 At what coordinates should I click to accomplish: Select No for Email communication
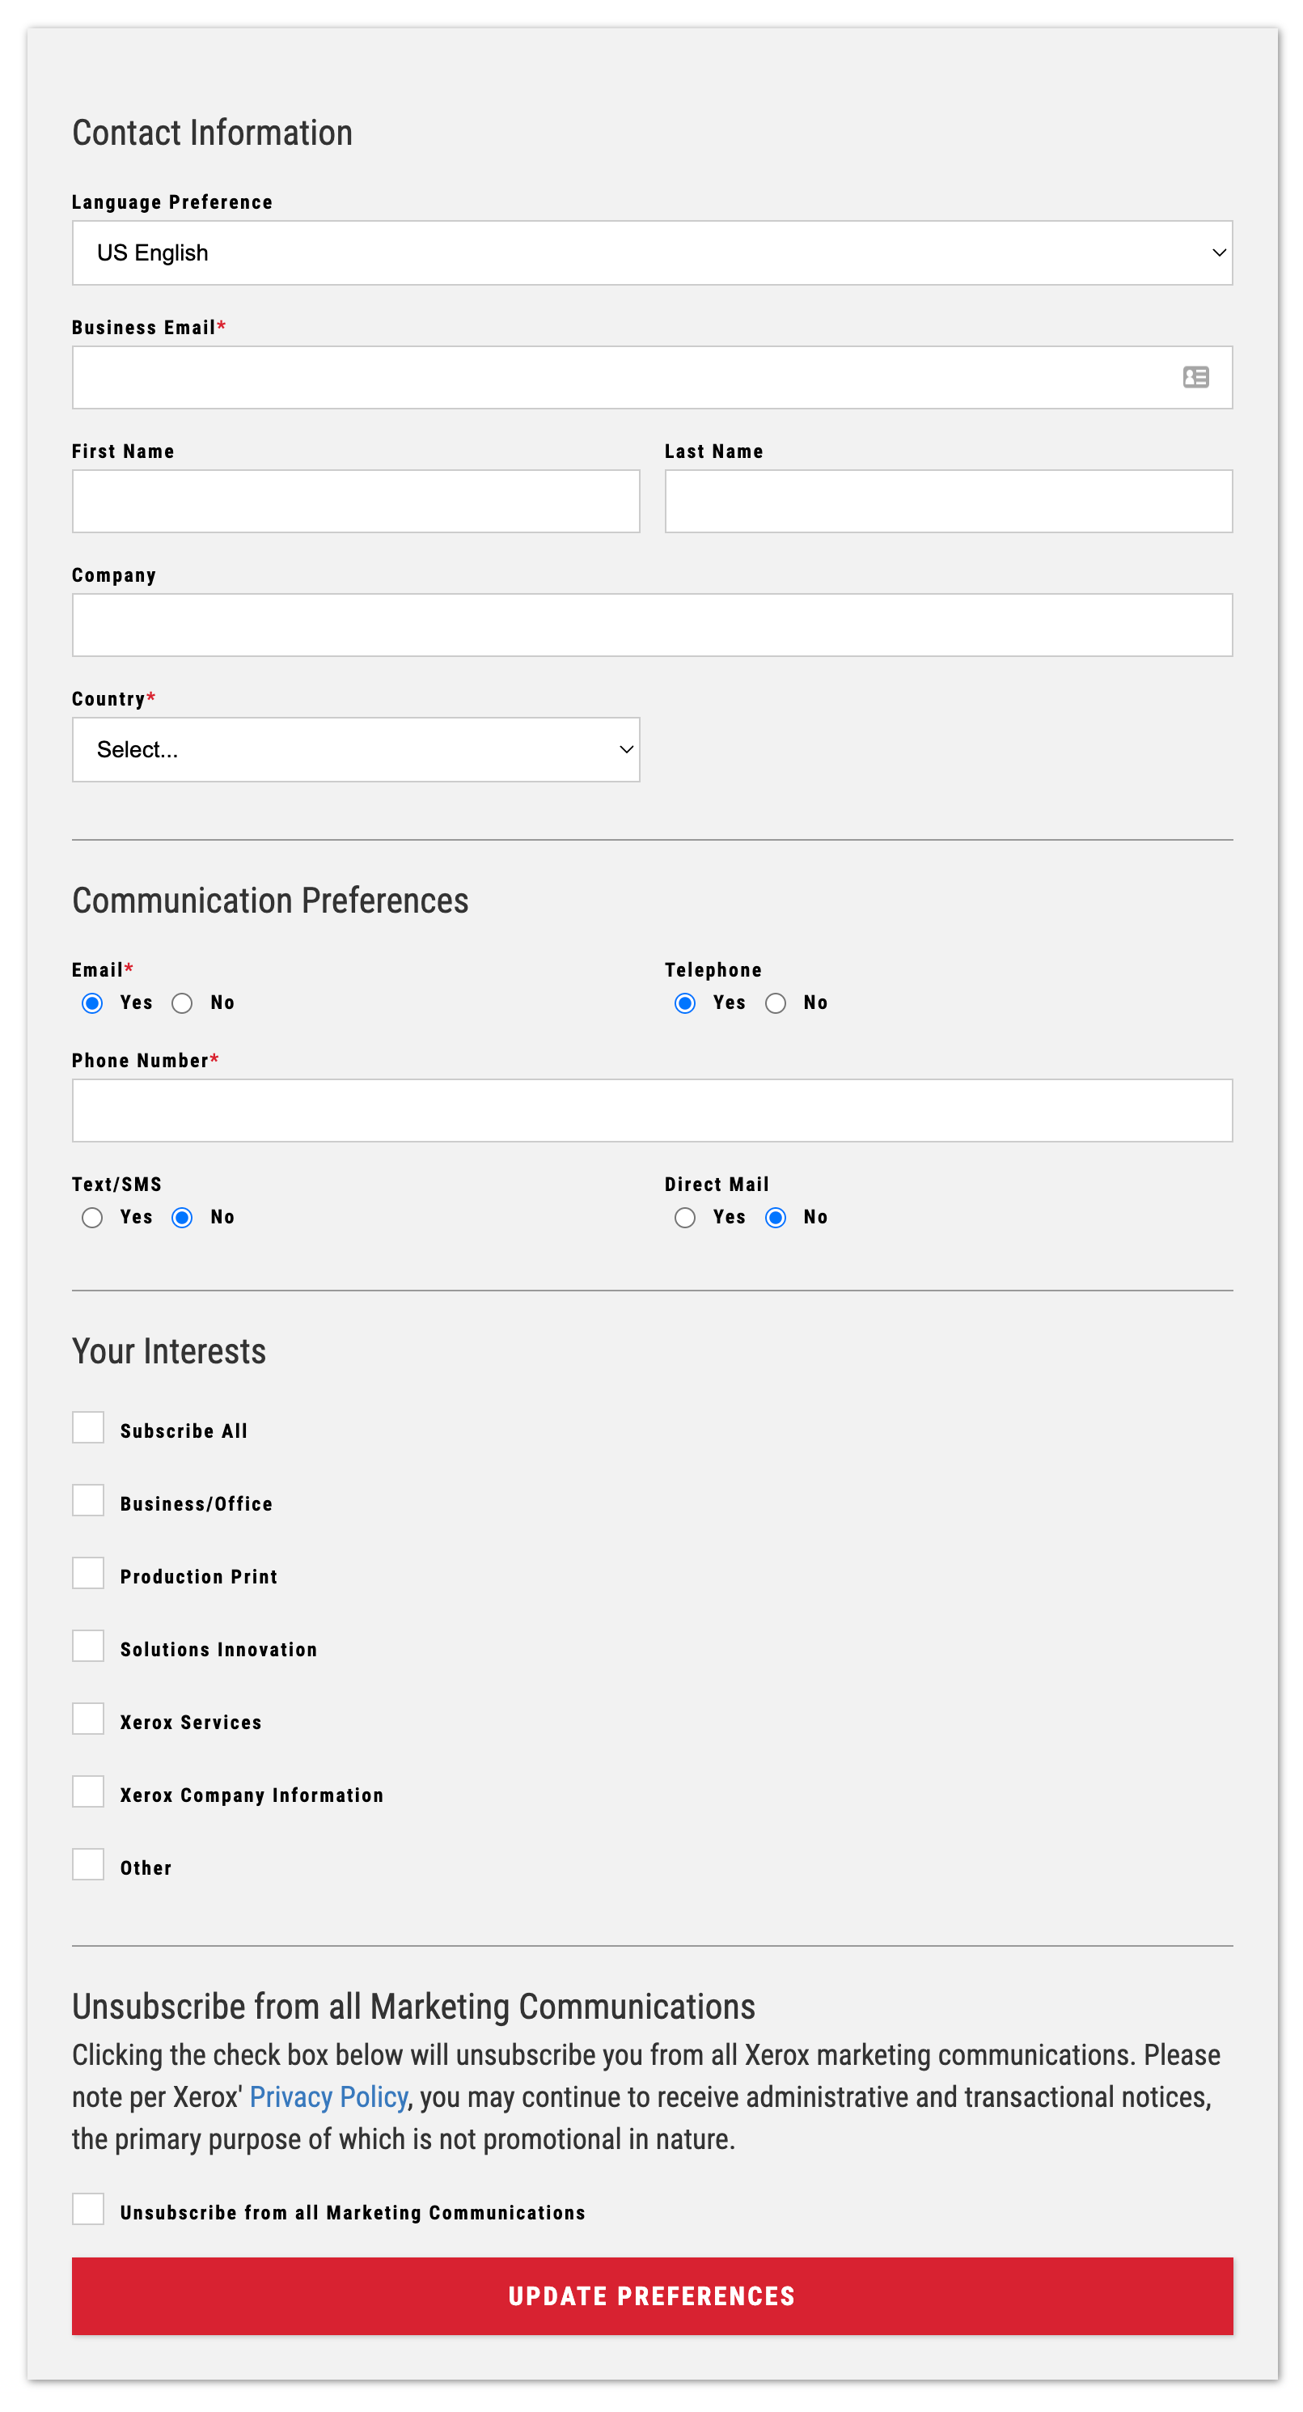click(182, 1002)
